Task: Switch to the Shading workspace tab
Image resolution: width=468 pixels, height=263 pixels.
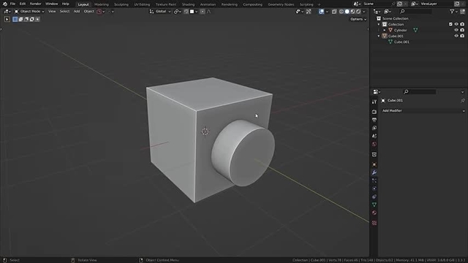Action: [188, 4]
